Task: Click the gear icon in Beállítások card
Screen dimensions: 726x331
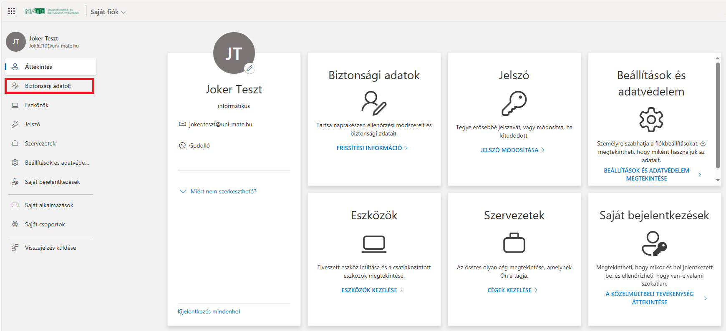Action: point(651,120)
